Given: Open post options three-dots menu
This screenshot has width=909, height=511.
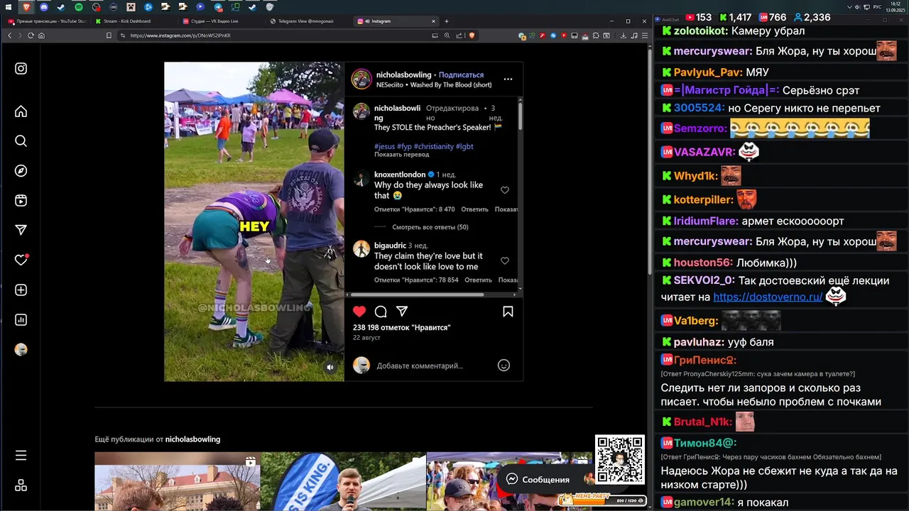Looking at the screenshot, I should pos(508,79).
